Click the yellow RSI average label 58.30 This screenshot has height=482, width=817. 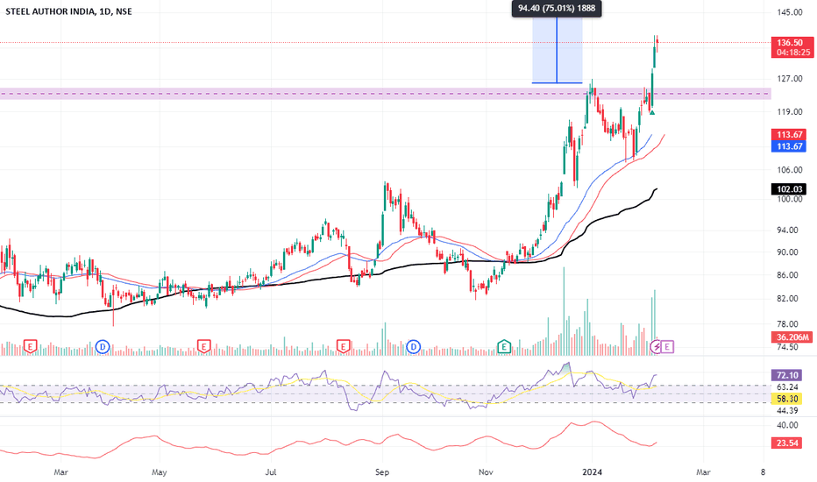pos(787,399)
